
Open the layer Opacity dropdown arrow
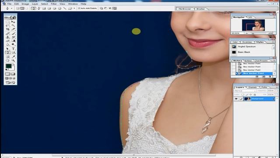[x=276, y=91]
